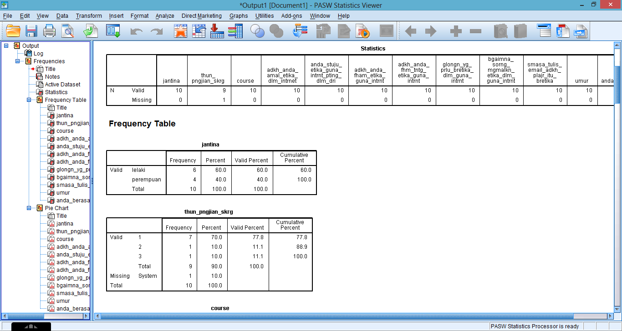The height and width of the screenshot is (331, 622).
Task: Click the grayed Hide item book icon
Action: pyautogui.click(x=520, y=31)
